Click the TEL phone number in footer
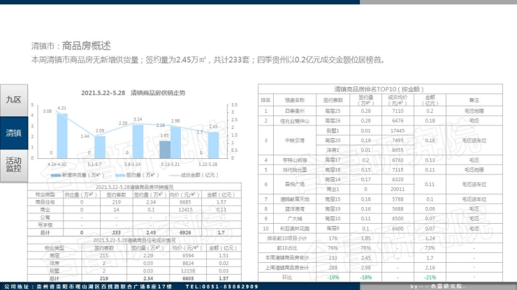The height and width of the screenshot is (290, 517). [225, 287]
